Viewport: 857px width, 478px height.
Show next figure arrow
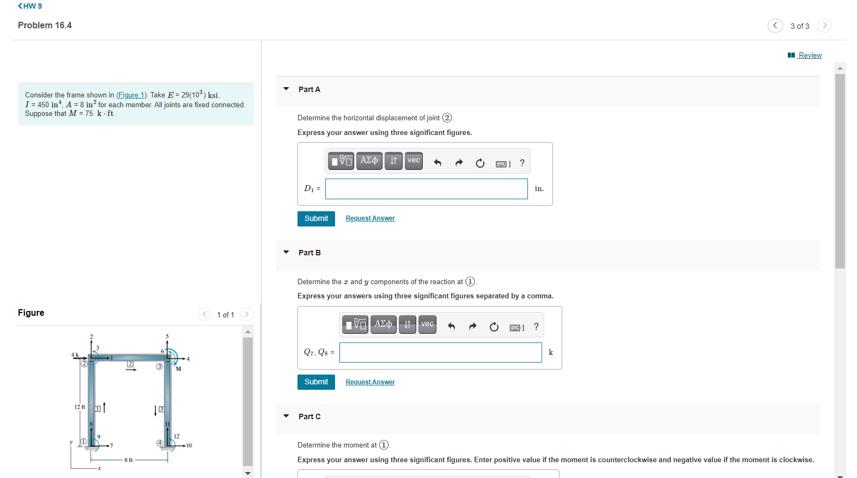[247, 314]
